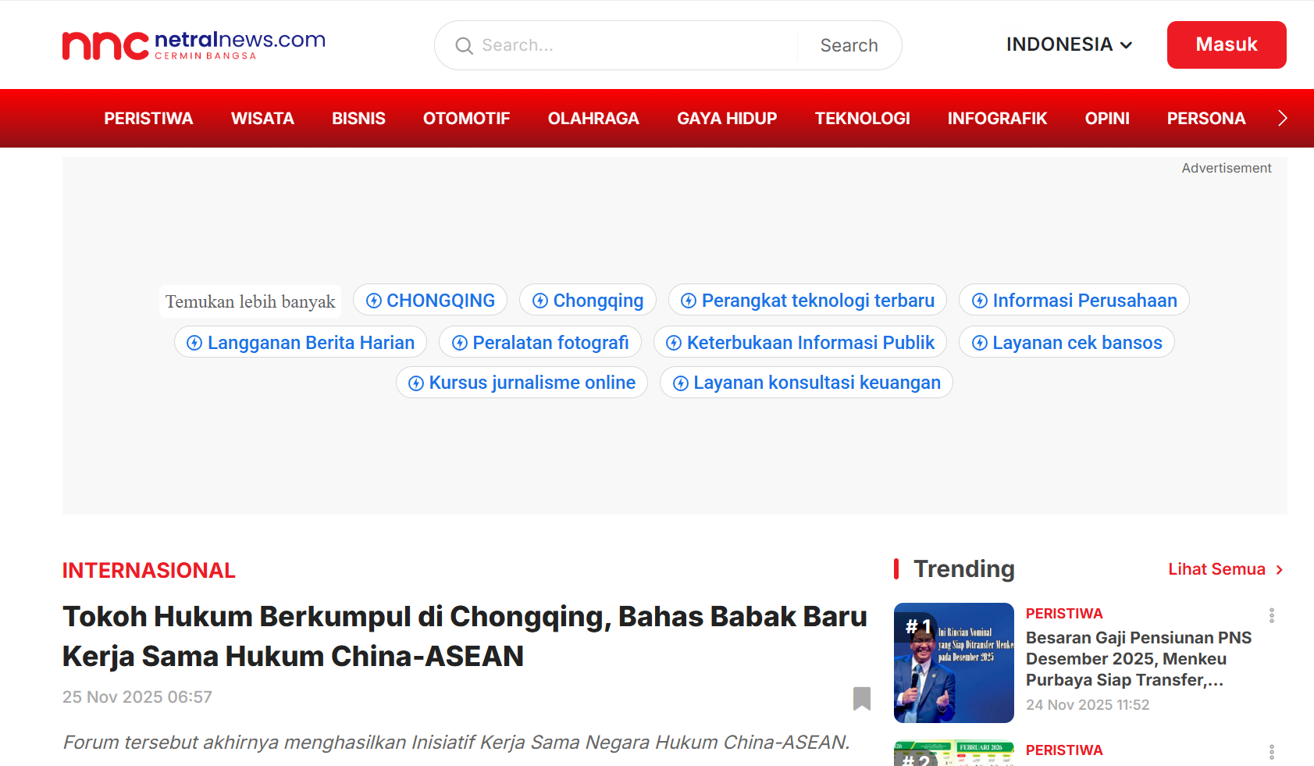1314x766 pixels.
Task: Bookmark the Chongqing article
Action: coord(861,698)
